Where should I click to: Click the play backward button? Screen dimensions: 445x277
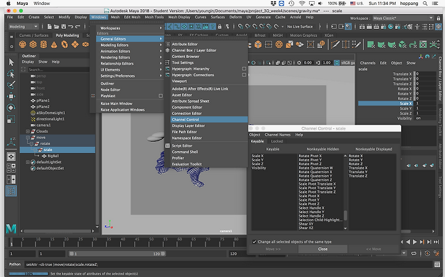pos(408,242)
